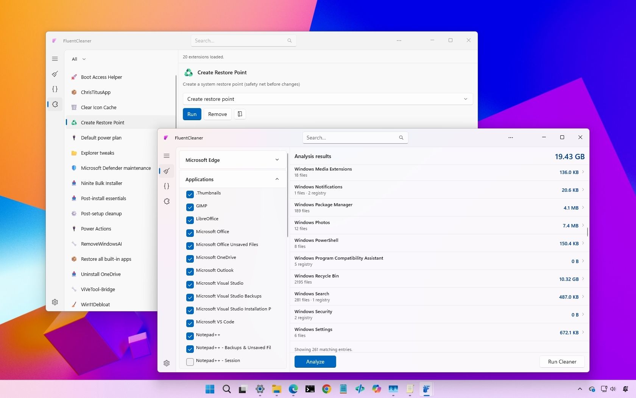The height and width of the screenshot is (398, 636).
Task: Uncheck the Microsoft Outlook checkbox
Action: coord(190,272)
